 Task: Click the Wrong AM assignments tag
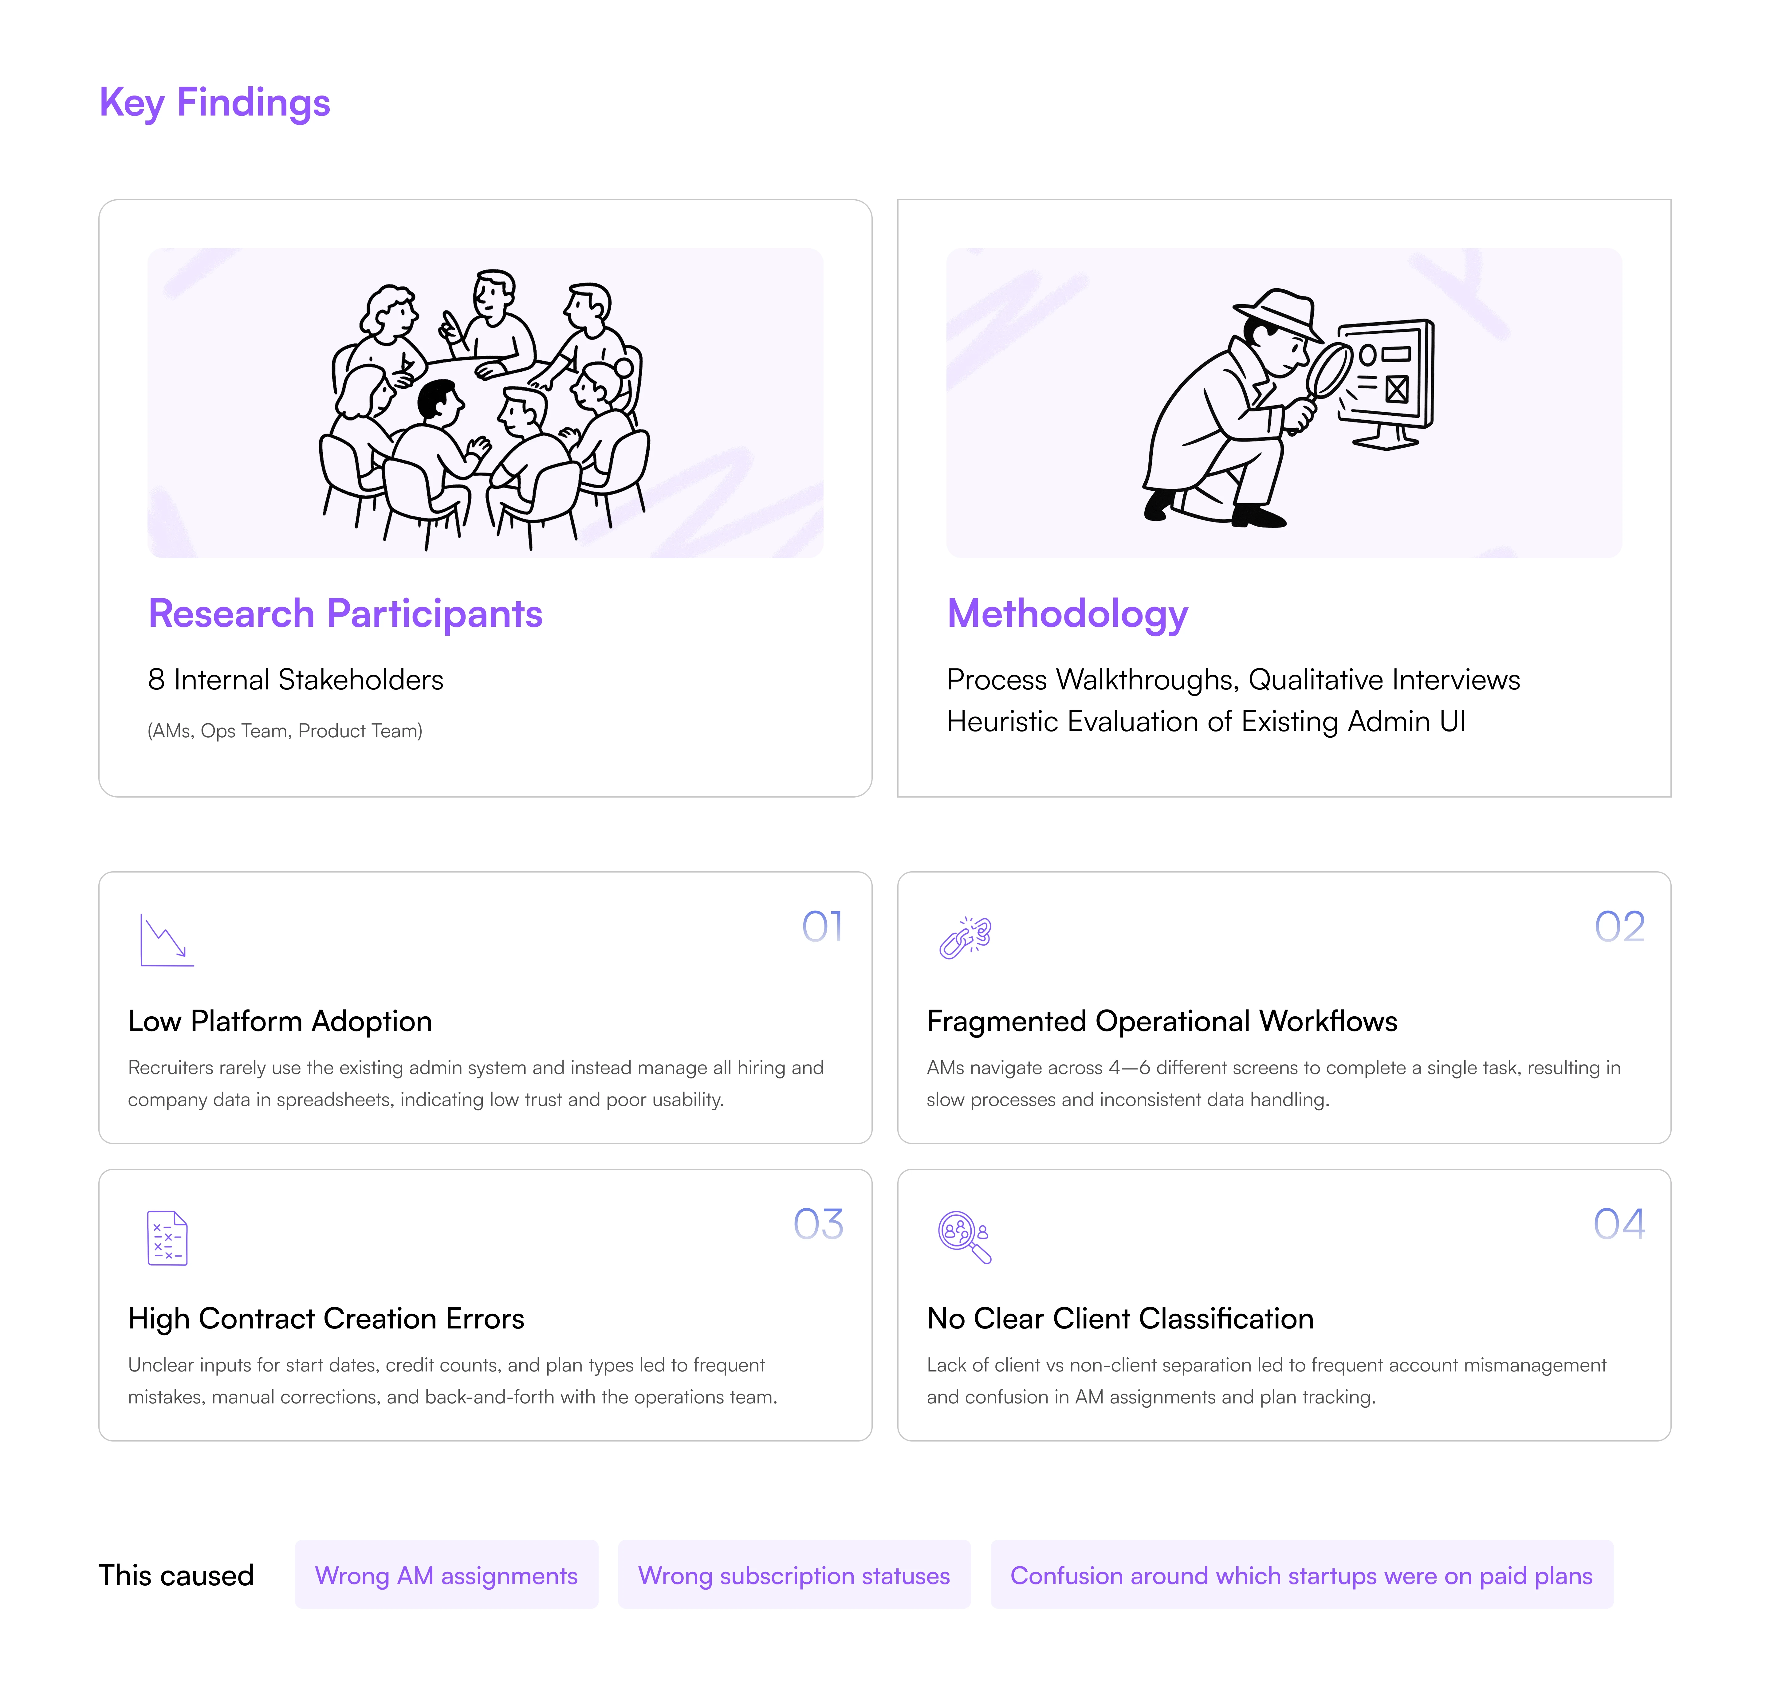(446, 1575)
